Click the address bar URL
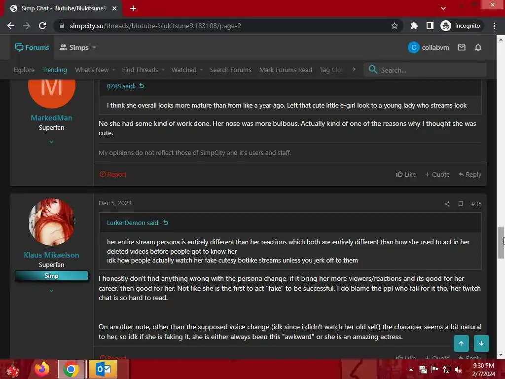This screenshot has width=505, height=379. click(155, 26)
